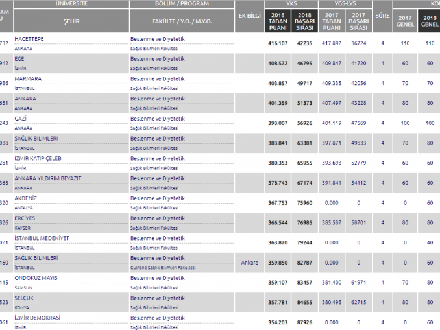Image resolution: width=440 pixels, height=330 pixels.
Task: Open the AKDENİZ university entry
Action: point(25,198)
